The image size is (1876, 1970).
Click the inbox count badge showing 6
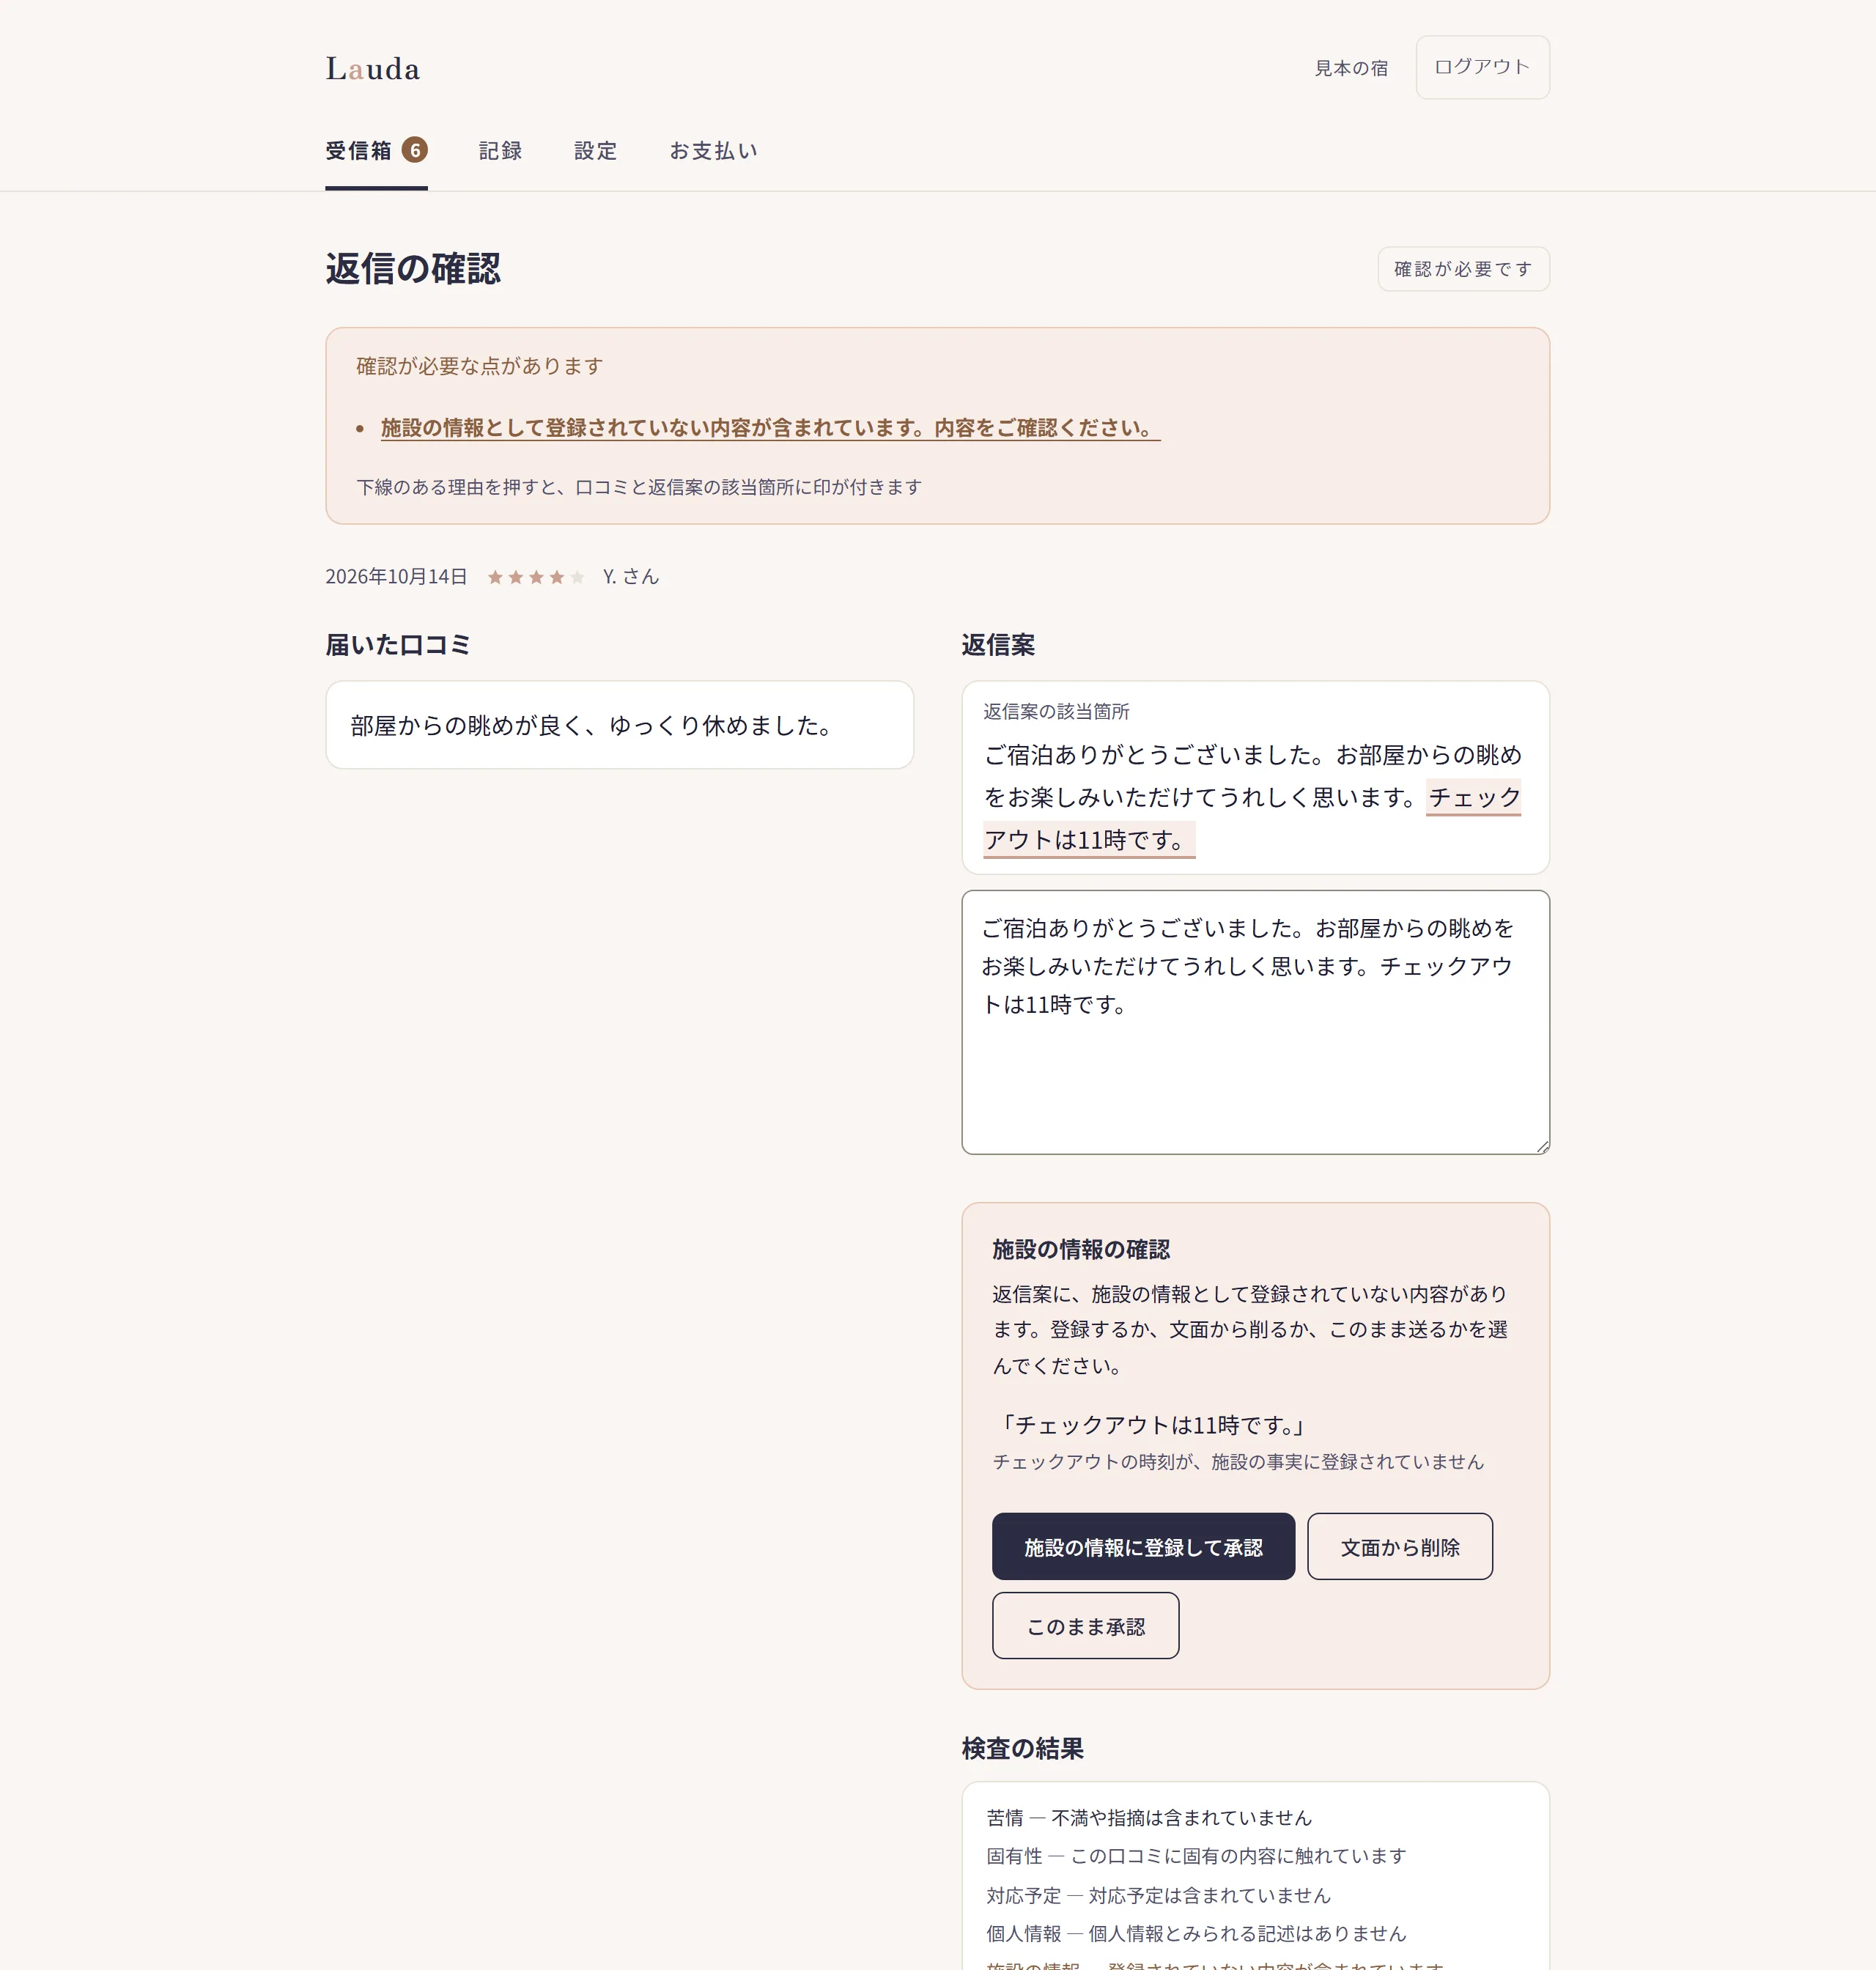[415, 150]
